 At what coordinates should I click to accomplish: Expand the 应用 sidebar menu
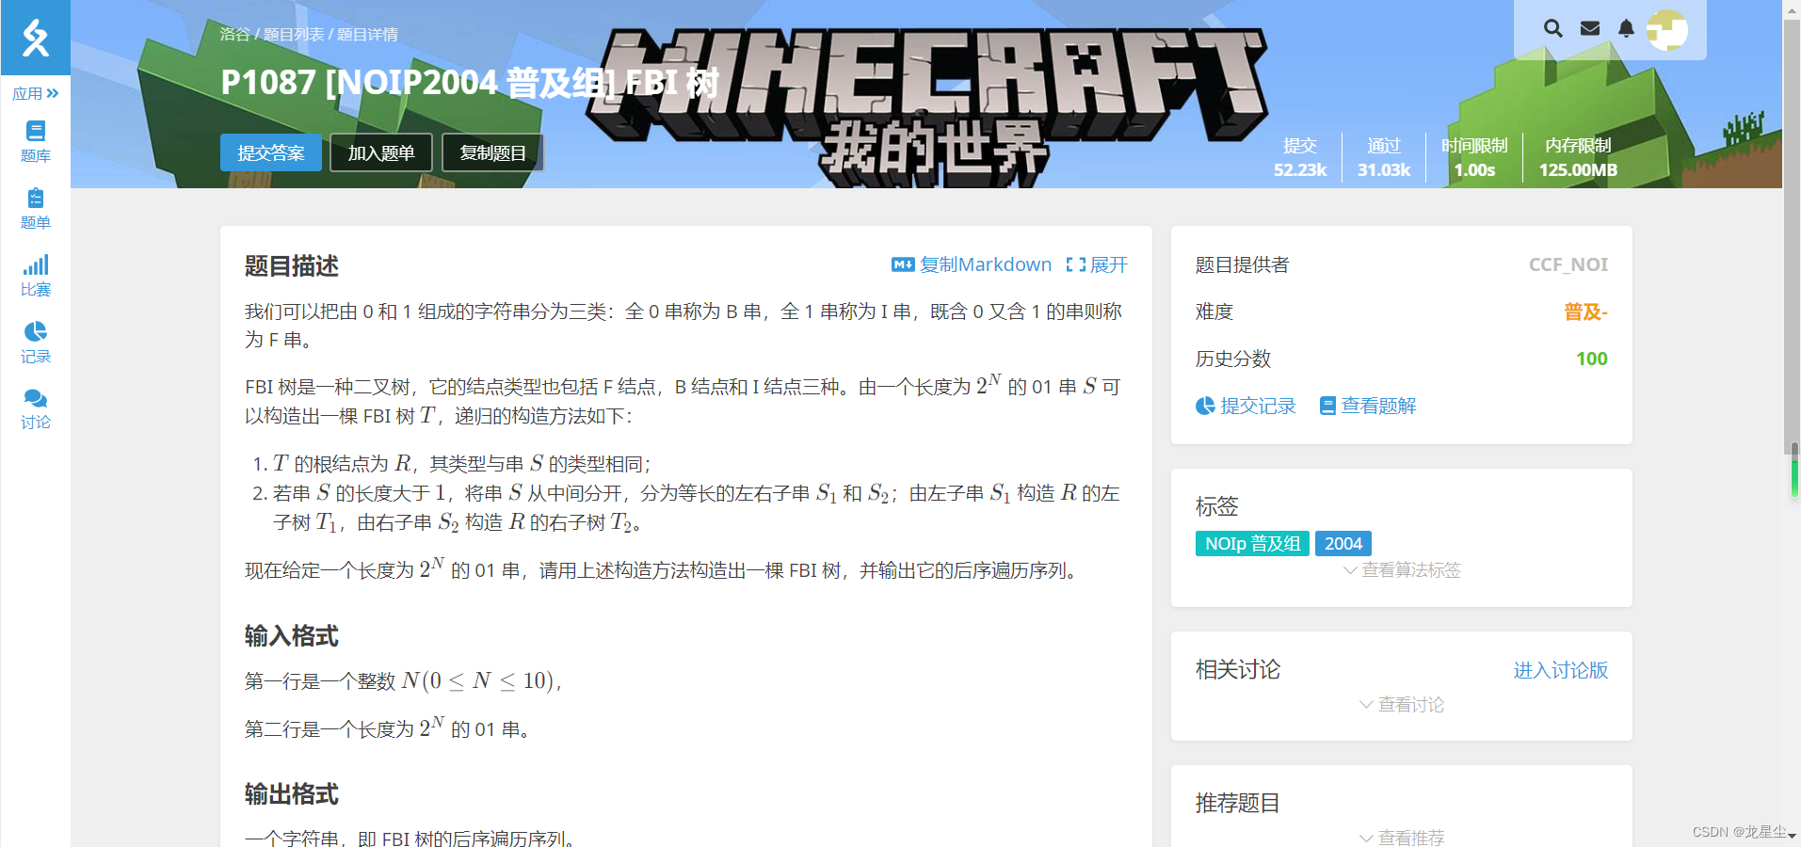click(x=36, y=93)
